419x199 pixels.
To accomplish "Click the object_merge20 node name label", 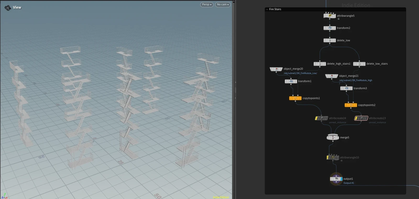I will (293, 69).
